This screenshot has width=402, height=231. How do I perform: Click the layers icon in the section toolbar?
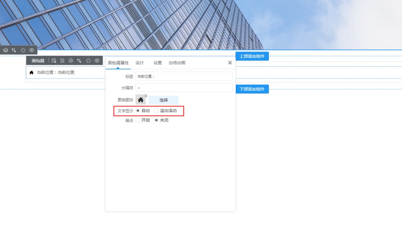pos(6,50)
